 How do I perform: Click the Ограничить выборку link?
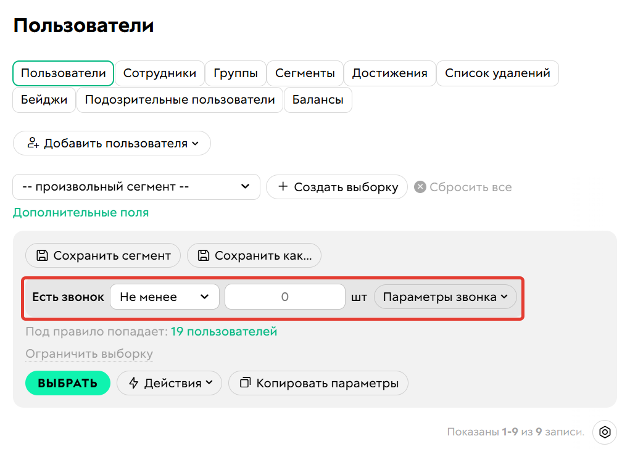(x=89, y=354)
